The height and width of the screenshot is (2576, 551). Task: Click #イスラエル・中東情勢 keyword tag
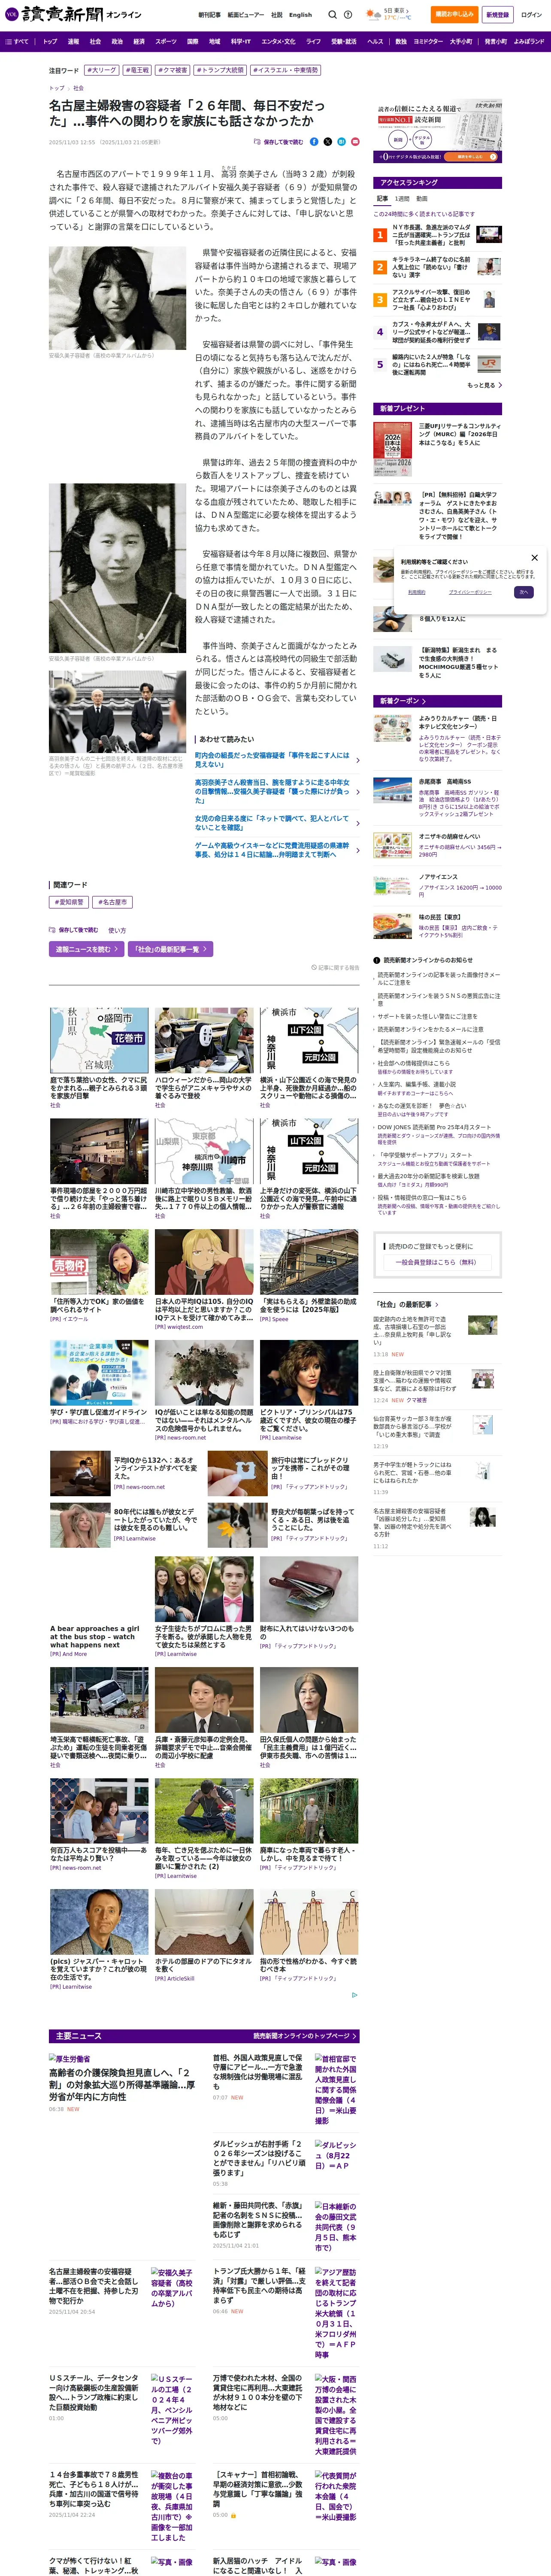pos(285,71)
